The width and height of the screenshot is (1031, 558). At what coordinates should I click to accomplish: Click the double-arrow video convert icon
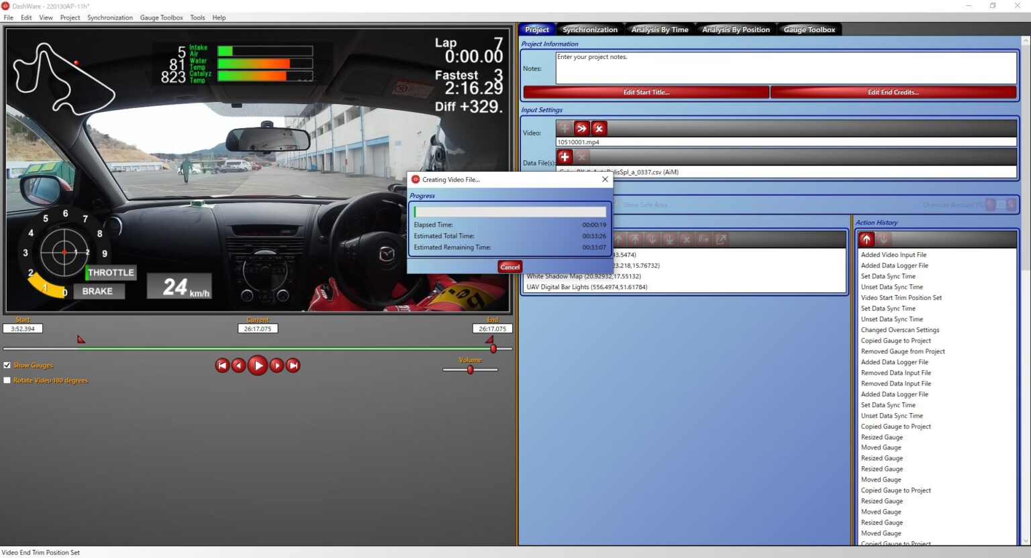point(581,128)
